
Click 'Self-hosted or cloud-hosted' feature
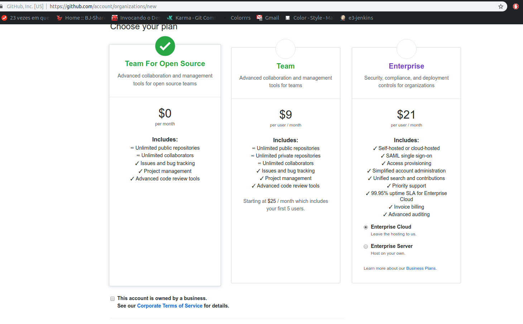pyautogui.click(x=409, y=148)
